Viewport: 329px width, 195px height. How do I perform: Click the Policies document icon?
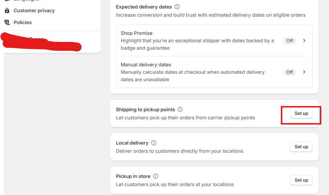tap(7, 22)
